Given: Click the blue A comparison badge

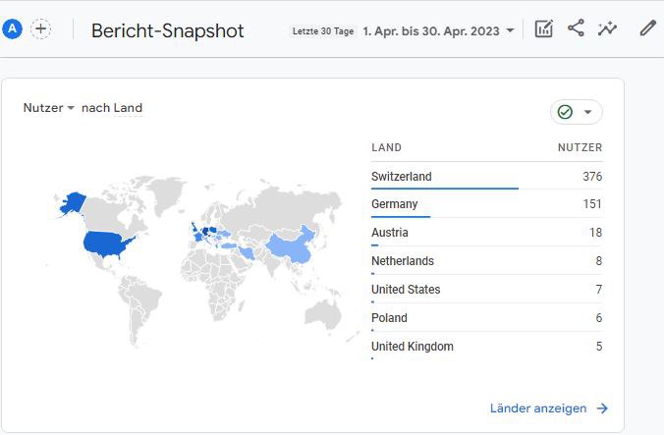Looking at the screenshot, I should 12,29.
